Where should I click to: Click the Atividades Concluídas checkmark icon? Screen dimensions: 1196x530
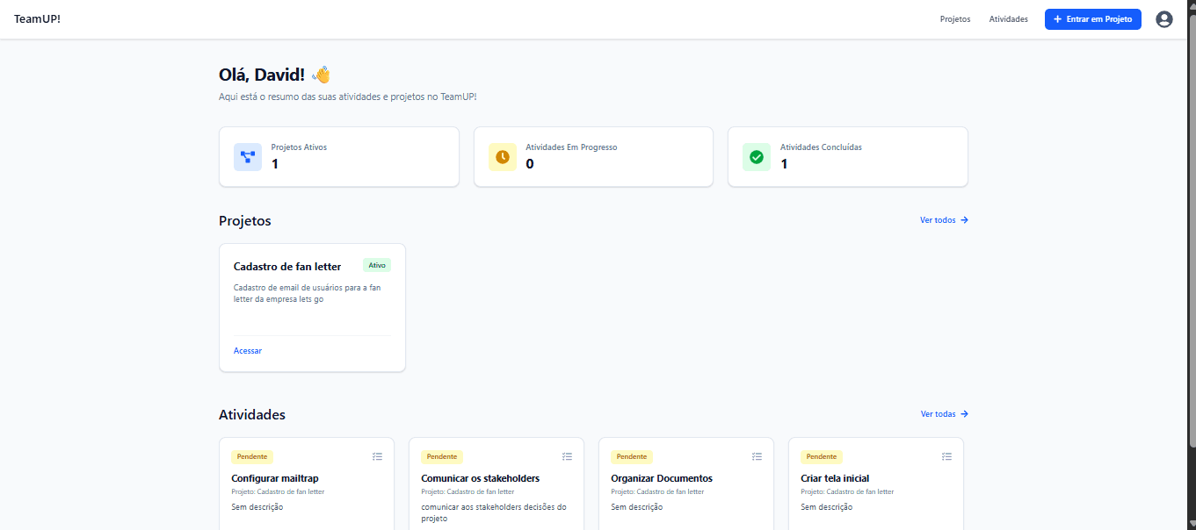pos(757,157)
